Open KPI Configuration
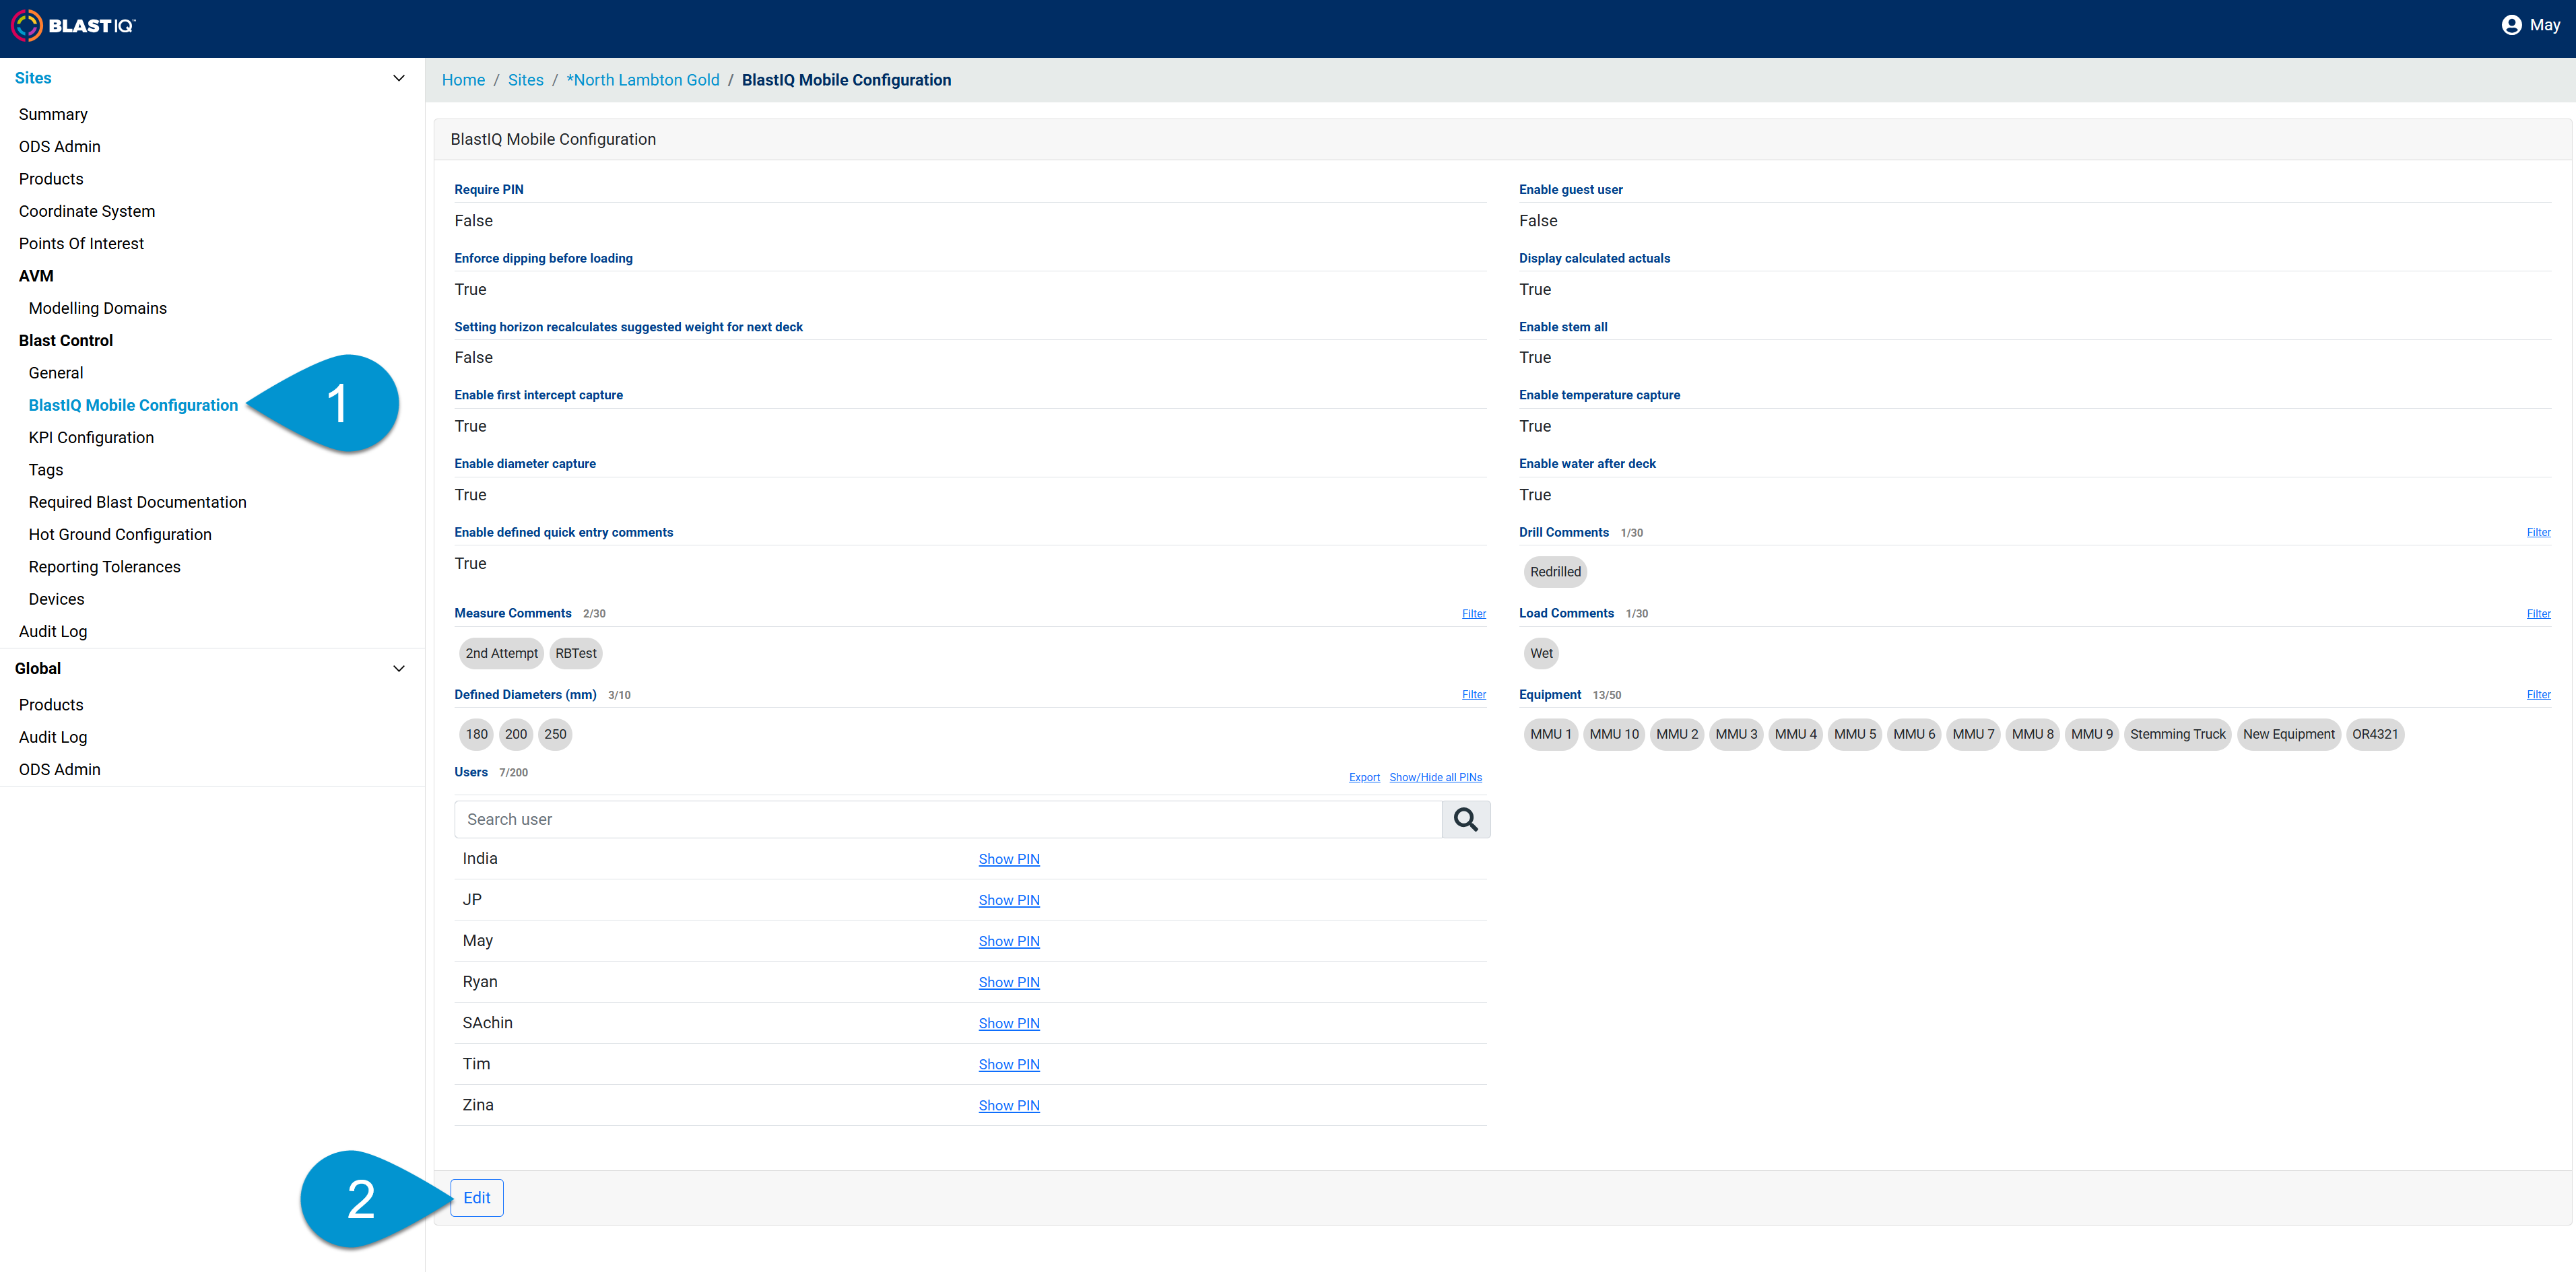 [91, 437]
